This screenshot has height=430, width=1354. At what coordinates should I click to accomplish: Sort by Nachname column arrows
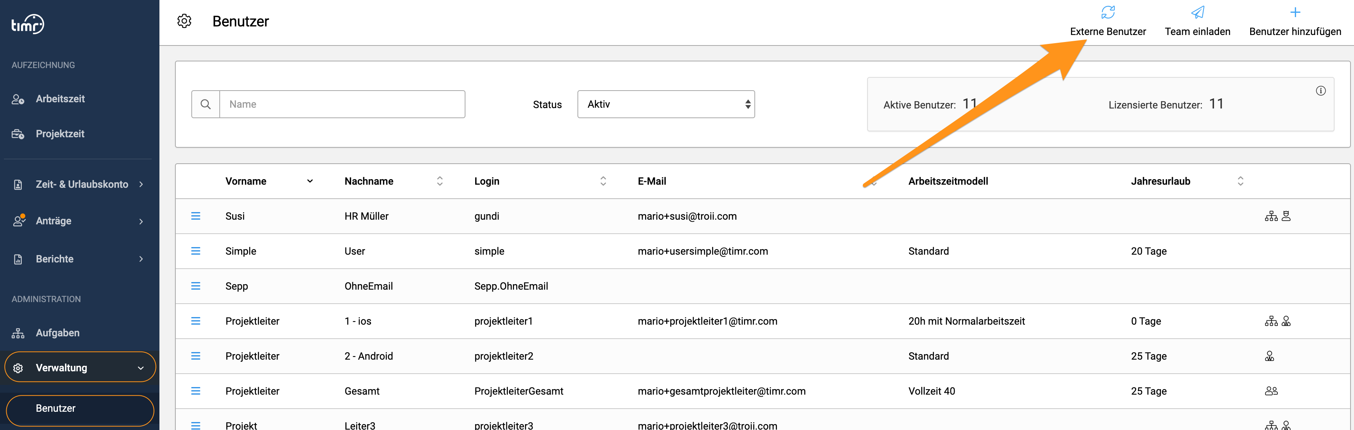point(440,181)
